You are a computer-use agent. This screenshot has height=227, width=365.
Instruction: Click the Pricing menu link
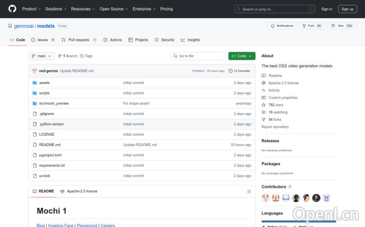[166, 9]
